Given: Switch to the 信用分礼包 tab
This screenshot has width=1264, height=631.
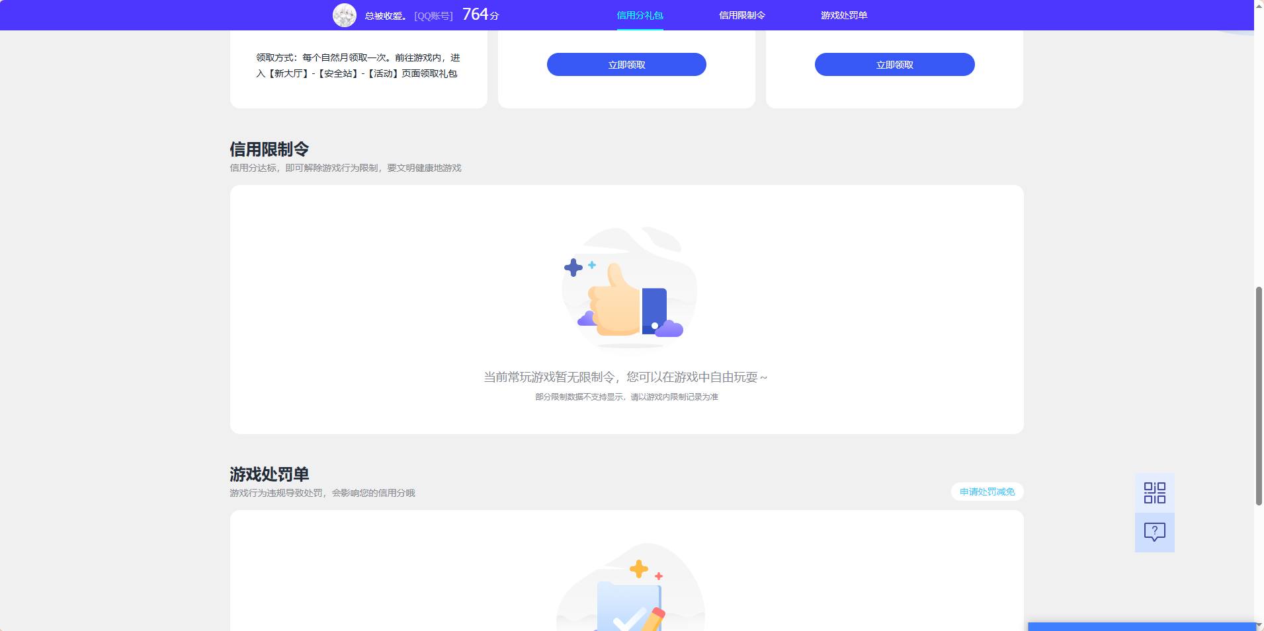Looking at the screenshot, I should click(640, 15).
